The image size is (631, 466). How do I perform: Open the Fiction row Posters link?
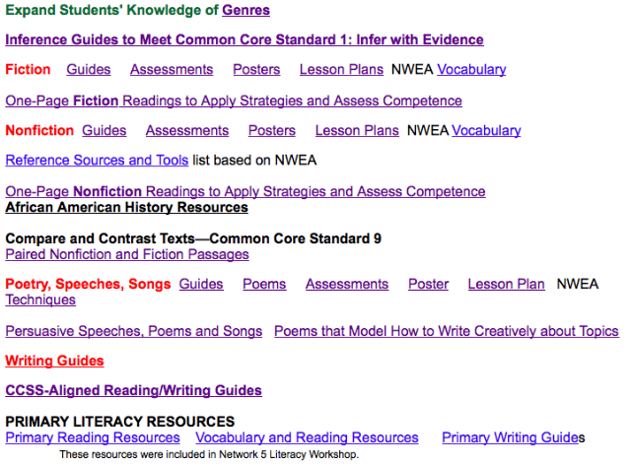coord(256,70)
